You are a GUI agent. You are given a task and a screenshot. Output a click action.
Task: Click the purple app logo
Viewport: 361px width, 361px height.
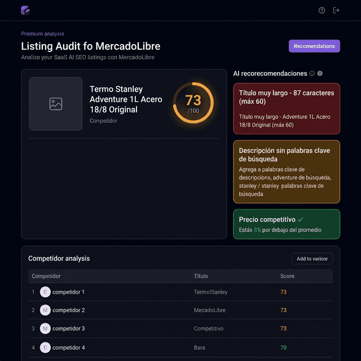[x=25, y=10]
